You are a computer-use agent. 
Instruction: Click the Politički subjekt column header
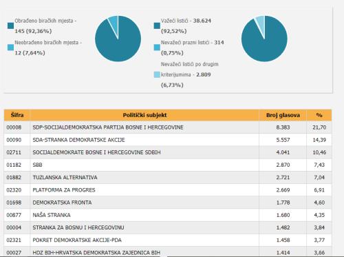pos(144,115)
